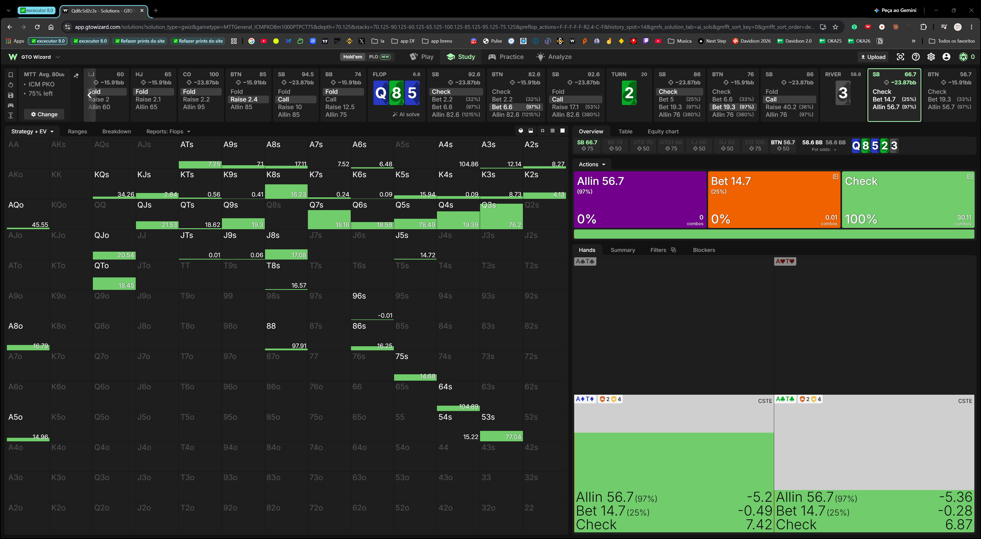
Task: Open the settings gear icon in the header
Action: 931,57
